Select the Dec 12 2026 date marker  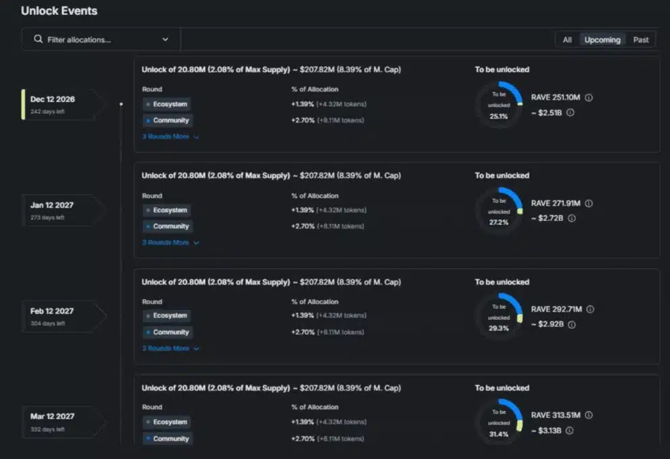(x=61, y=104)
